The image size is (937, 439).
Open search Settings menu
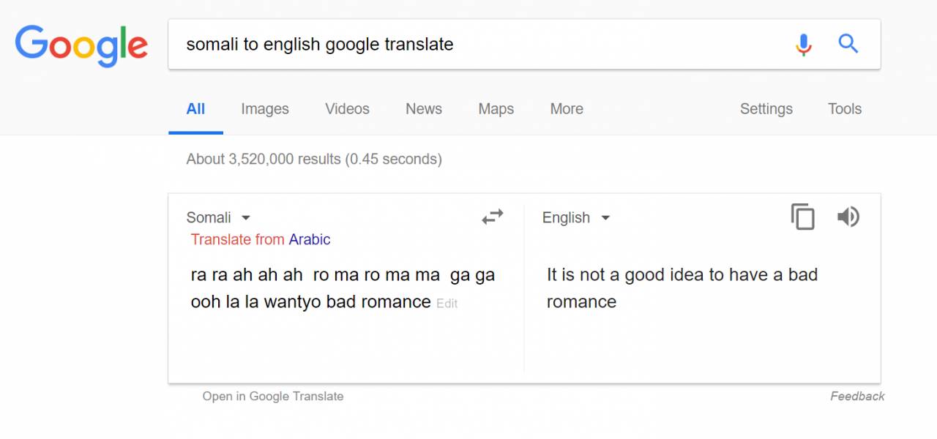coord(766,109)
